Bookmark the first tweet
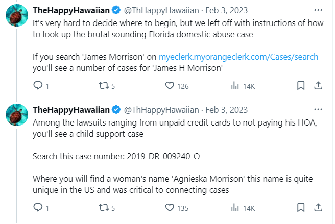Viewport: 335px width, 224px height. [301, 86]
